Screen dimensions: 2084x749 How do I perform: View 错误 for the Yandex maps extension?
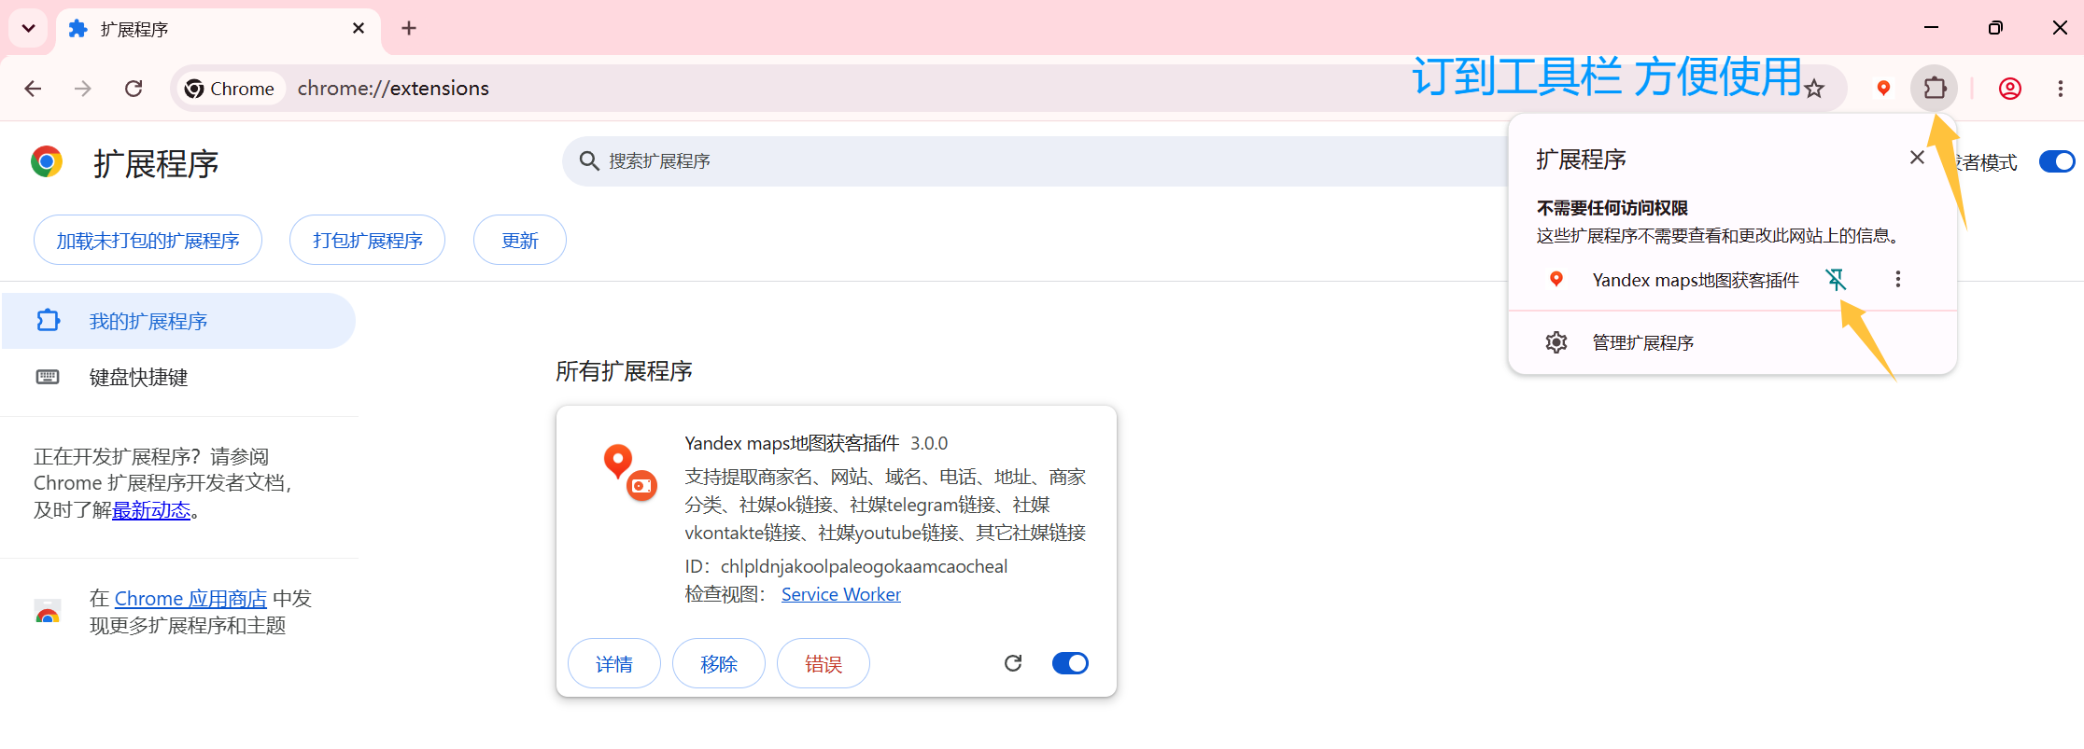point(824,663)
